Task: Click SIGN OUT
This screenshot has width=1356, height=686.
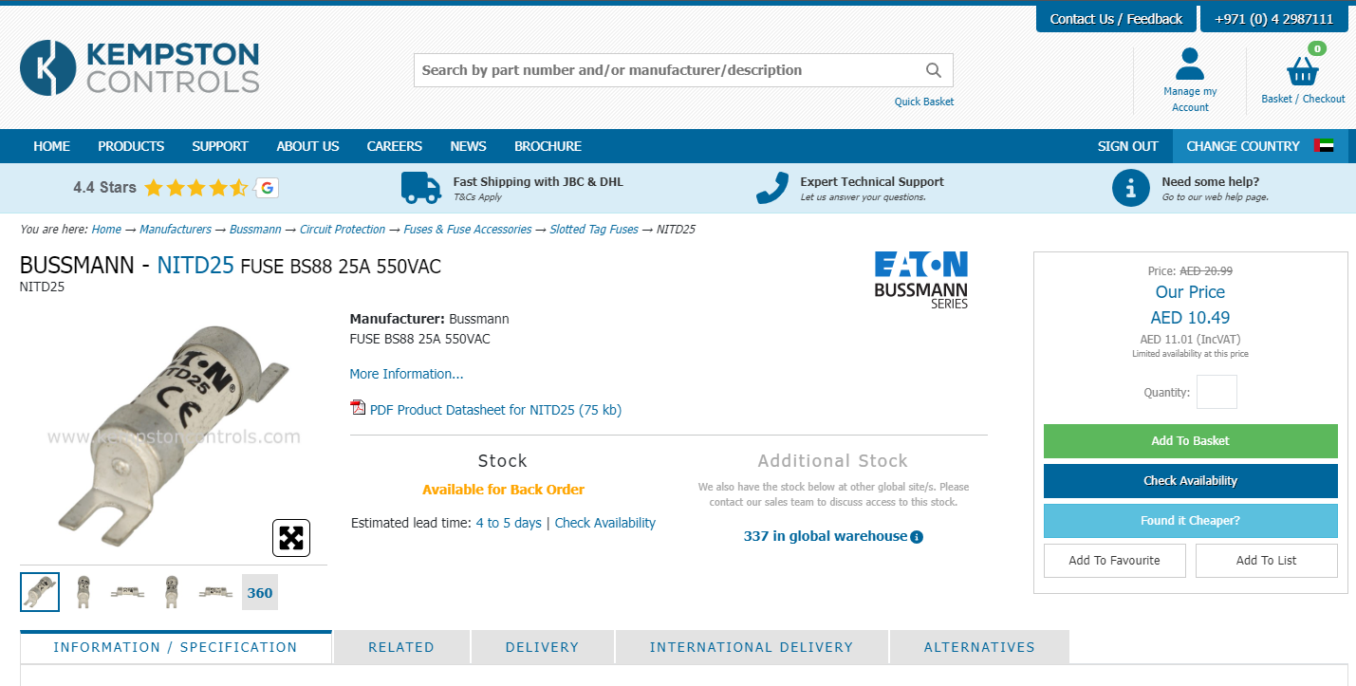Action: pyautogui.click(x=1128, y=146)
